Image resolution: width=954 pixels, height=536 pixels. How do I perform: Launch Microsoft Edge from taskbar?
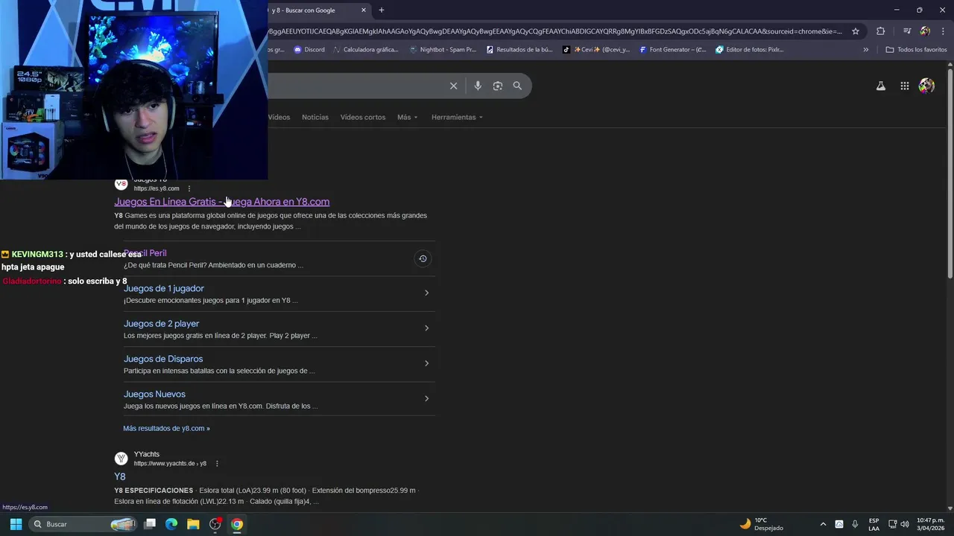click(x=171, y=524)
